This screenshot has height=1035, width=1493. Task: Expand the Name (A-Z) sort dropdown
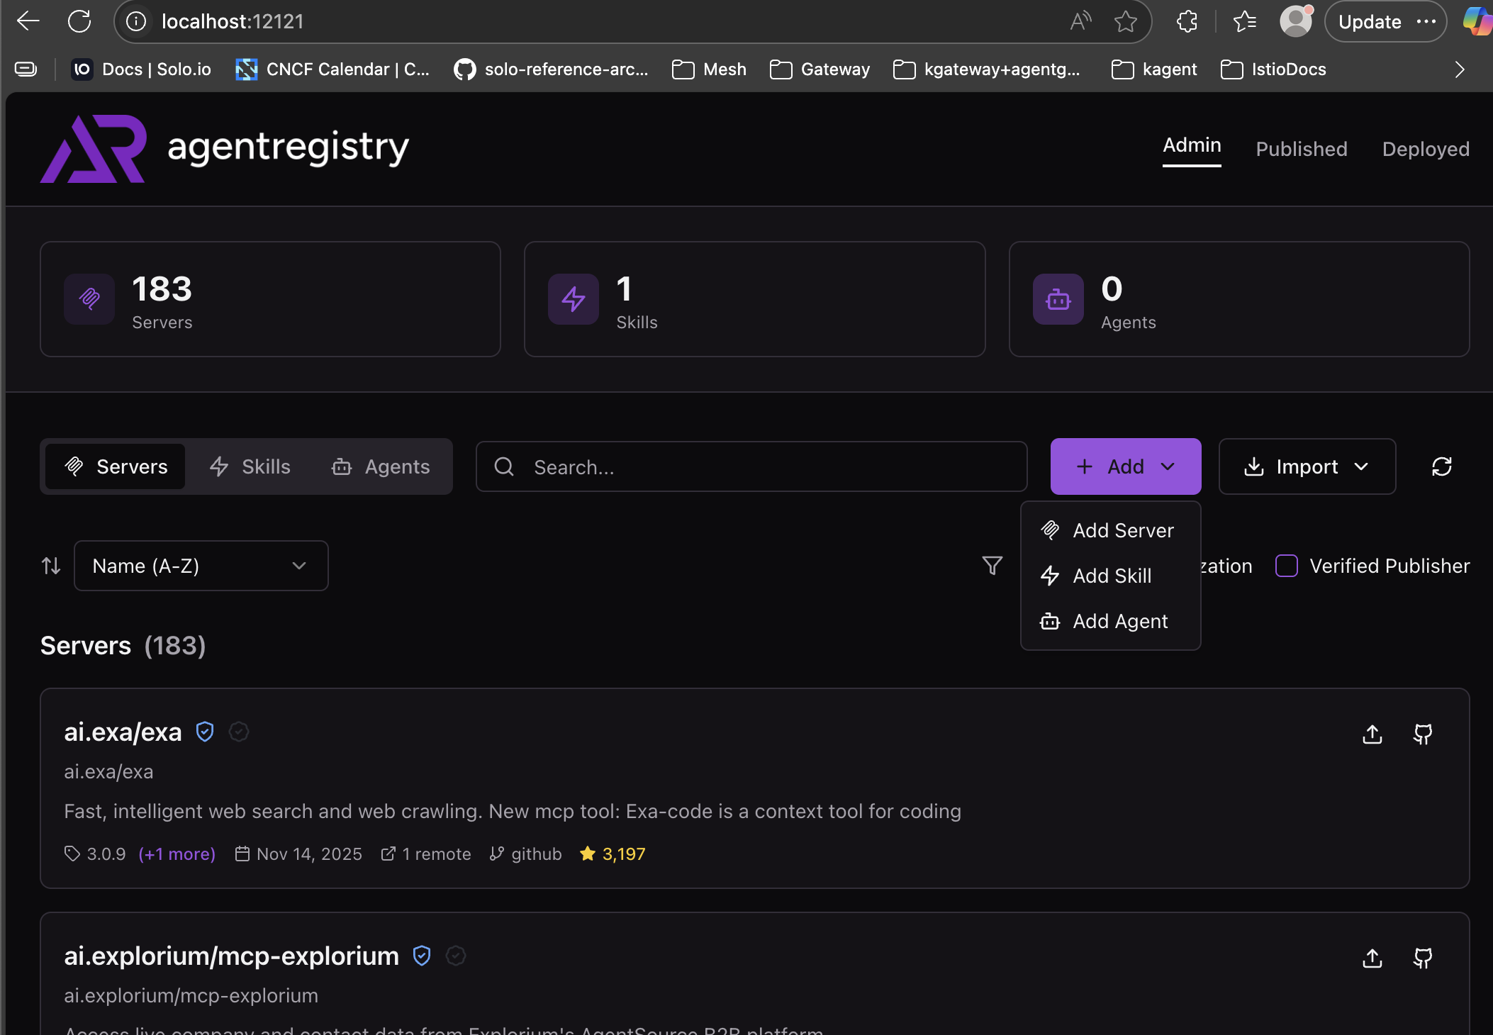coord(201,566)
